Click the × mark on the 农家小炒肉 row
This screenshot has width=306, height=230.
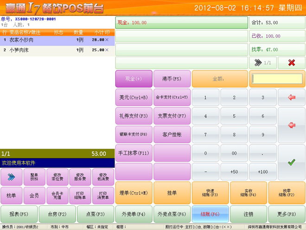tap(107, 40)
